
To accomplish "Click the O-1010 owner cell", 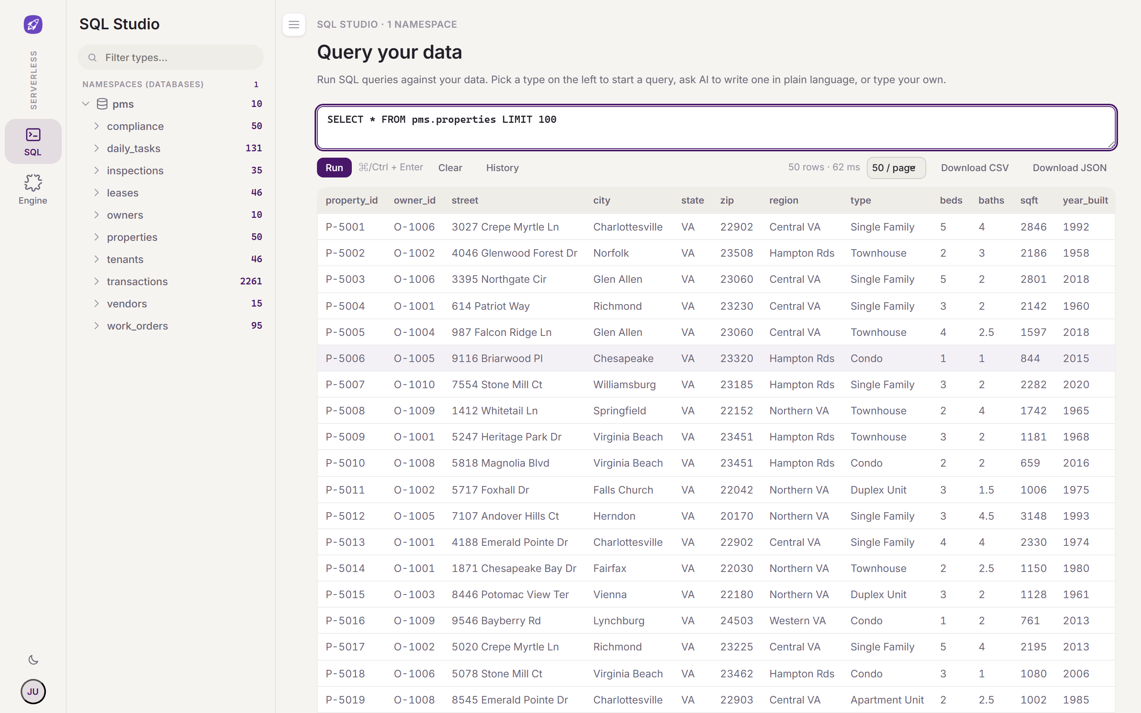I will click(414, 384).
